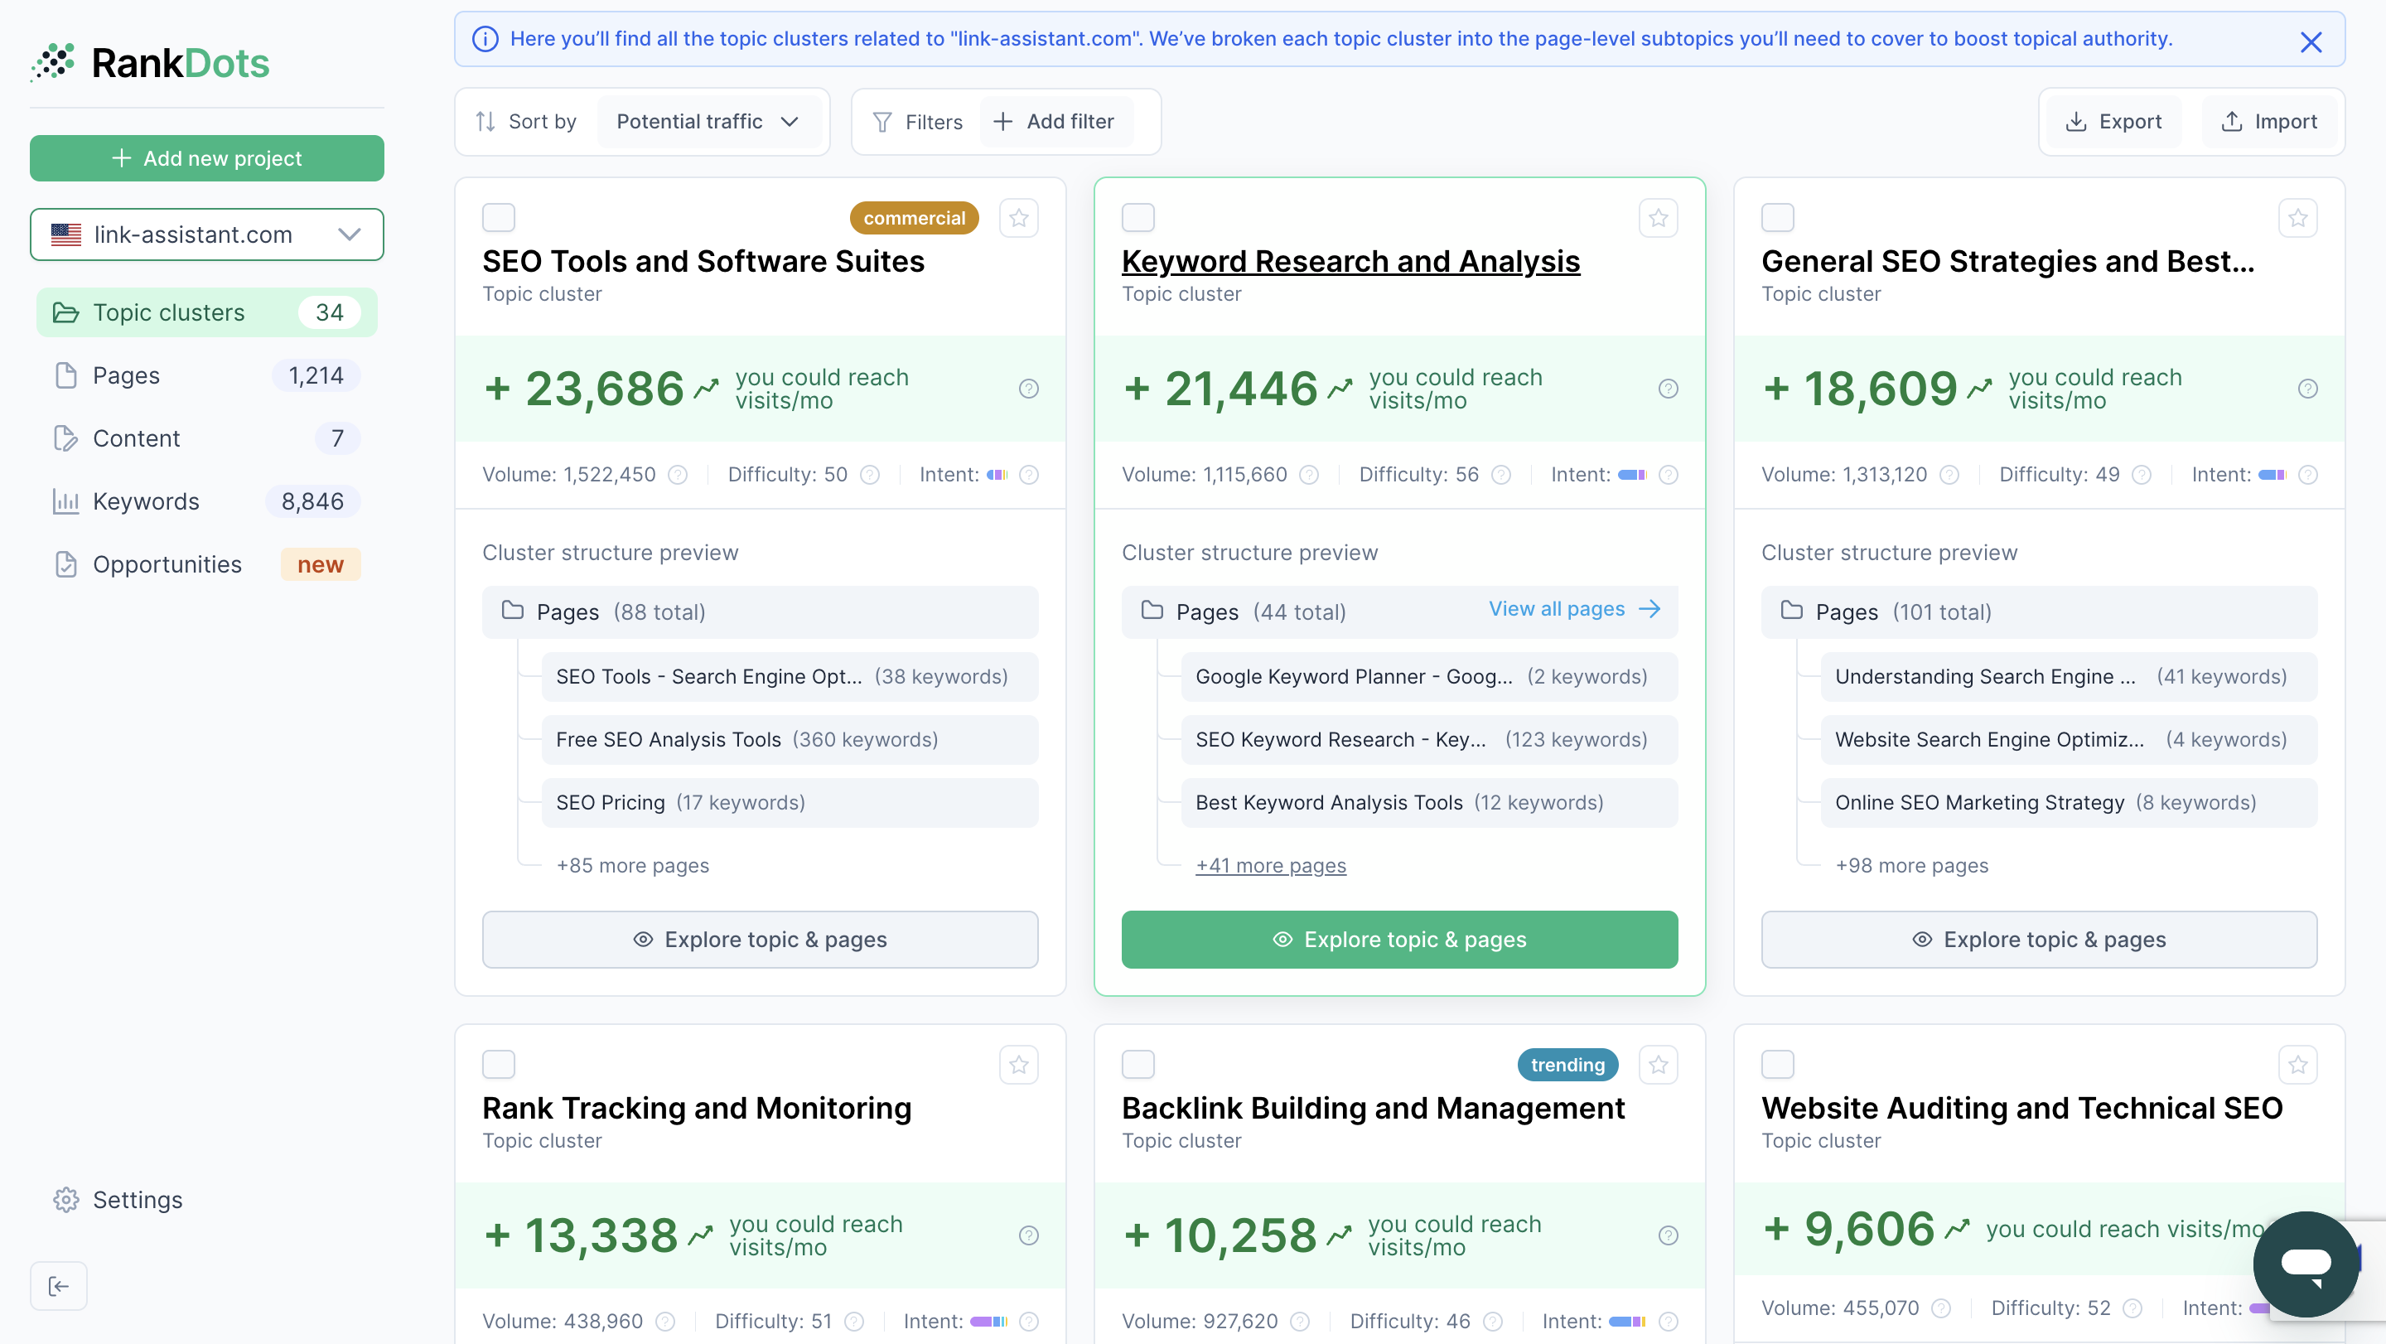Show info for Difficulty 50
This screenshot has height=1344, width=2386.
[870, 474]
